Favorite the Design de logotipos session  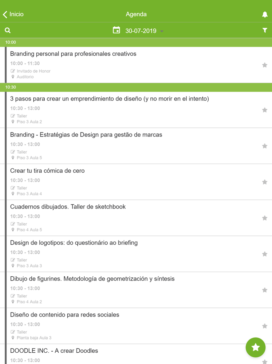click(265, 254)
